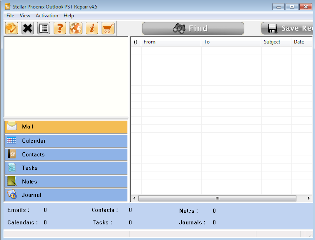
Task: Click the black X stop toolbar icon
Action: (28, 28)
